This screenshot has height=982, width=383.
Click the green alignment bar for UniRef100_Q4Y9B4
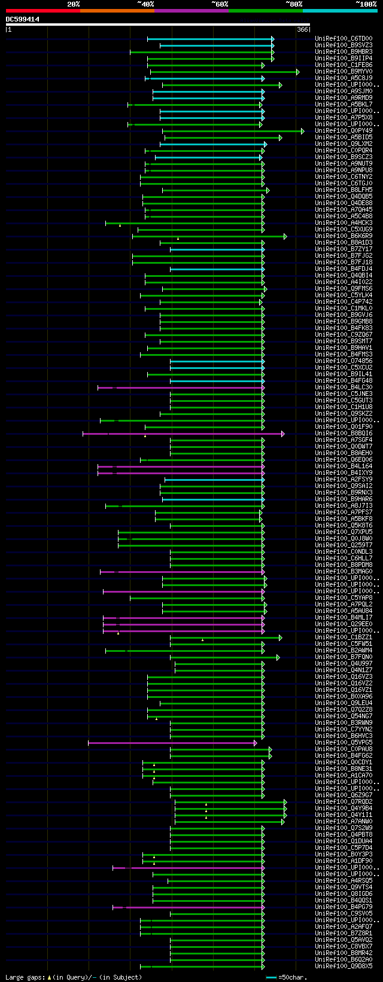(230, 809)
